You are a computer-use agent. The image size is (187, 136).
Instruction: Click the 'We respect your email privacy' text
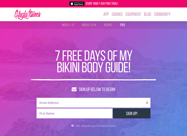96,126
